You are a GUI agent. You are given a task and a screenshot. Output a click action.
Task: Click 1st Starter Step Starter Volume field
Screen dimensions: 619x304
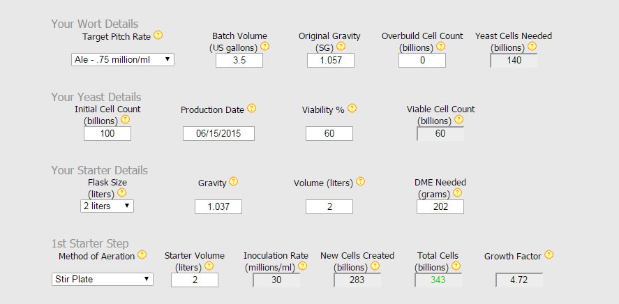pos(194,280)
